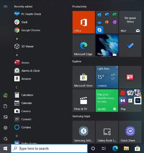Click the Productivity group header
The height and width of the screenshot is (153, 144).
pyautogui.click(x=79, y=6)
